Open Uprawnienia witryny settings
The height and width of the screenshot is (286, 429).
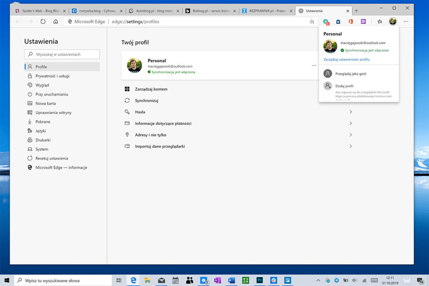(x=62, y=112)
